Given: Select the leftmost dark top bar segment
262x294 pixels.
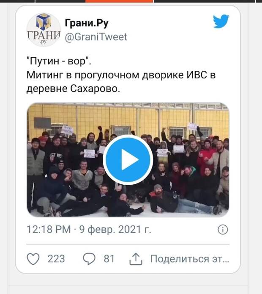Looking at the screenshot, I should coord(17,1).
